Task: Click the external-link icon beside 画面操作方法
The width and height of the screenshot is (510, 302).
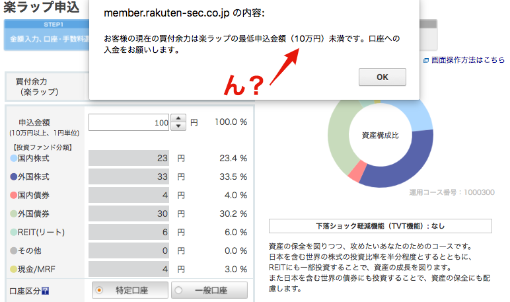Action: pos(425,61)
